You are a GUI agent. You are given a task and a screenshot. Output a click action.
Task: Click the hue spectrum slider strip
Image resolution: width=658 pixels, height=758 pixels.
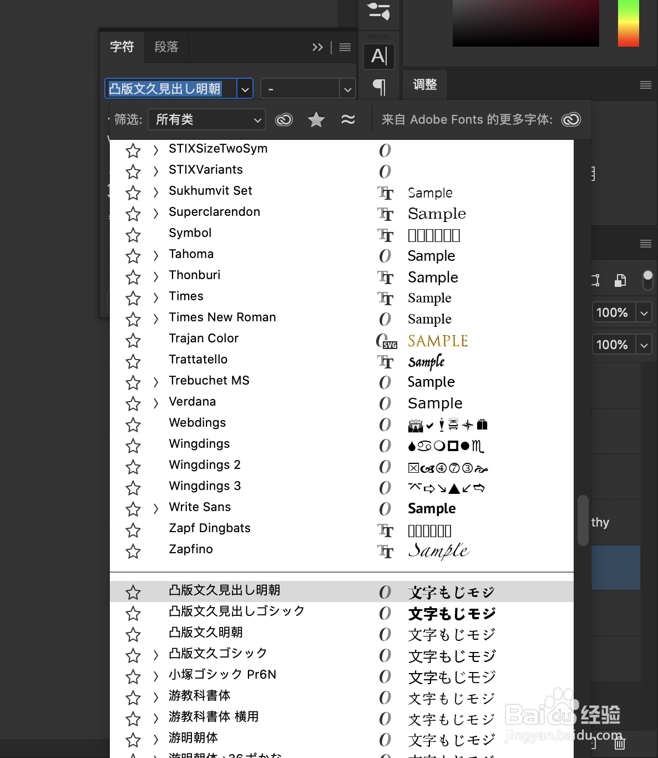point(629,22)
